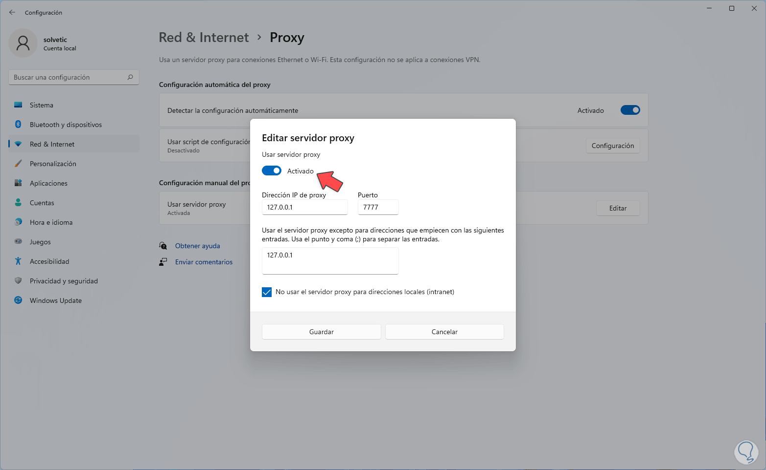Open Privacidad y seguridad settings section
Viewport: 766px width, 470px height.
click(x=64, y=281)
